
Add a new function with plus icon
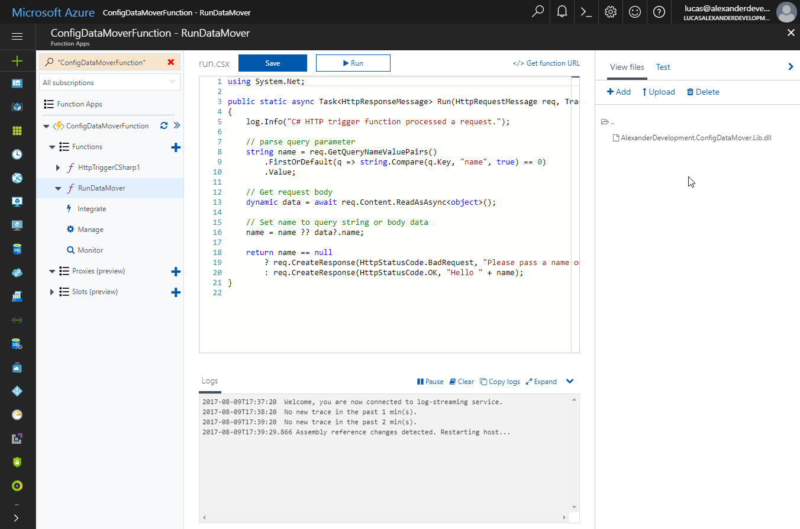coord(176,147)
